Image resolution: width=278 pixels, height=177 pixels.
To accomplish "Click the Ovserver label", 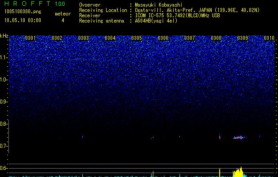I will [90, 5].
